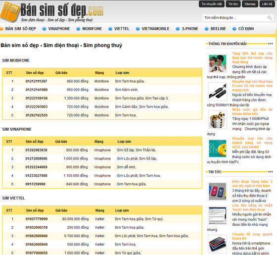Select sim number 01662000949
Screen dimensions: 277x255
[x=37, y=245]
